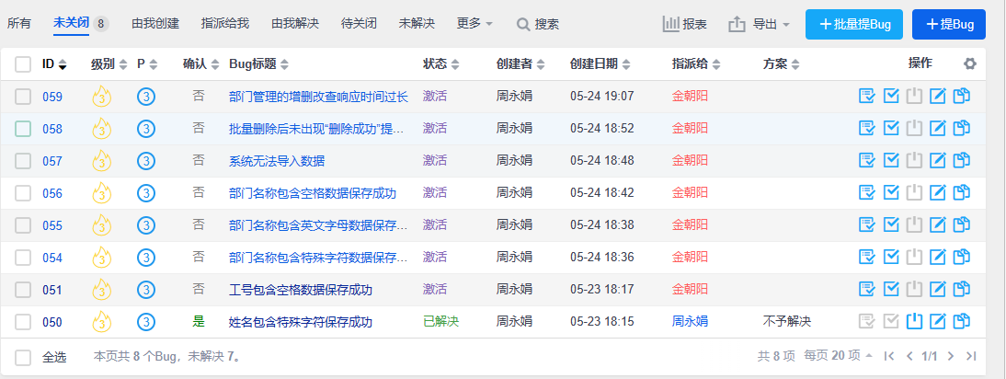
Task: Open the 每页 20 项 page size selector
Action: click(x=839, y=356)
